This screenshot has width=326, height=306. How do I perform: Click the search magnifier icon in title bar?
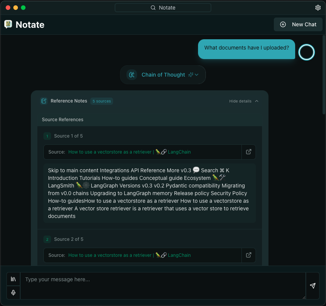pyautogui.click(x=153, y=8)
